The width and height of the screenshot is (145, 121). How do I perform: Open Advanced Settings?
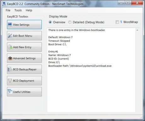pos(24,58)
